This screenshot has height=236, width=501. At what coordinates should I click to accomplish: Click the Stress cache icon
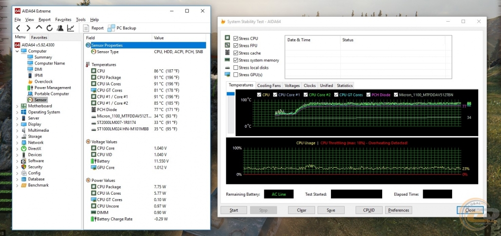pos(227,53)
